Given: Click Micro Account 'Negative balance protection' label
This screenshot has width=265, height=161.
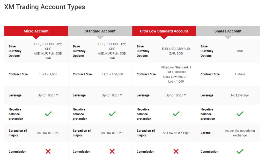Looking at the screenshot, I should click(x=16, y=114).
